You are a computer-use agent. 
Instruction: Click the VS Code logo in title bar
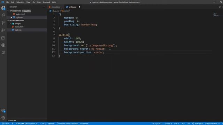pos(2,2)
